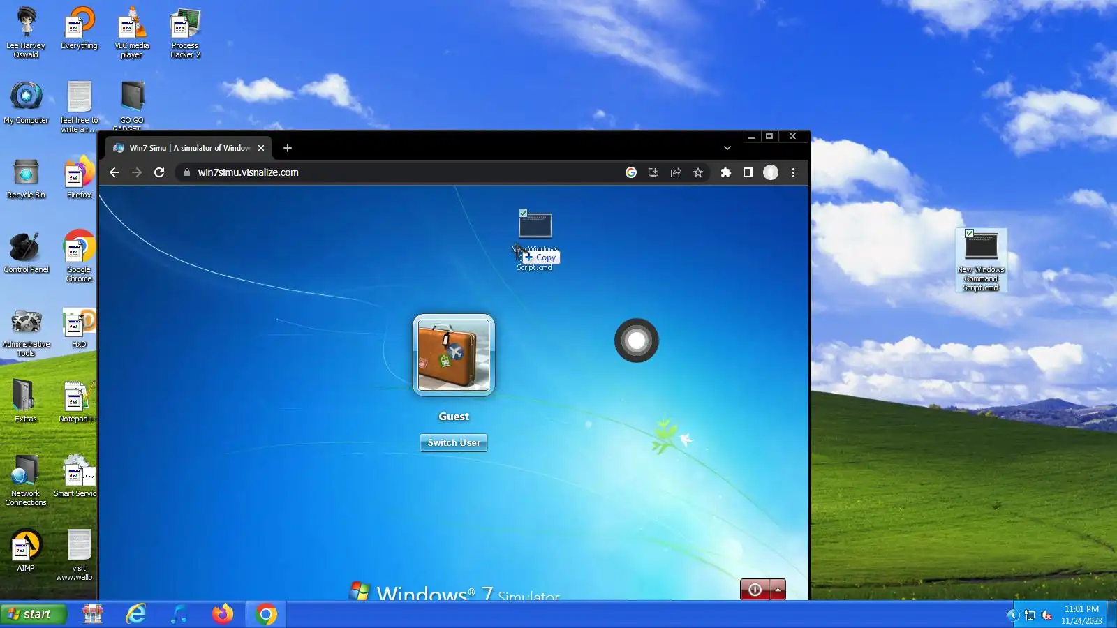Select New Windows Command Script.cmd on the desktop
The image size is (1117, 628).
pos(981,260)
